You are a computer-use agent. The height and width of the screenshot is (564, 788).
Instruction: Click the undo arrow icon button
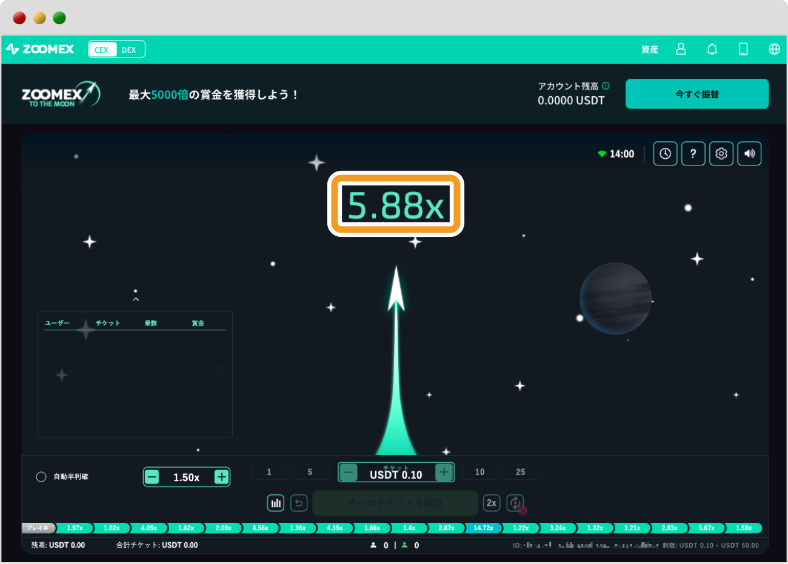point(299,503)
